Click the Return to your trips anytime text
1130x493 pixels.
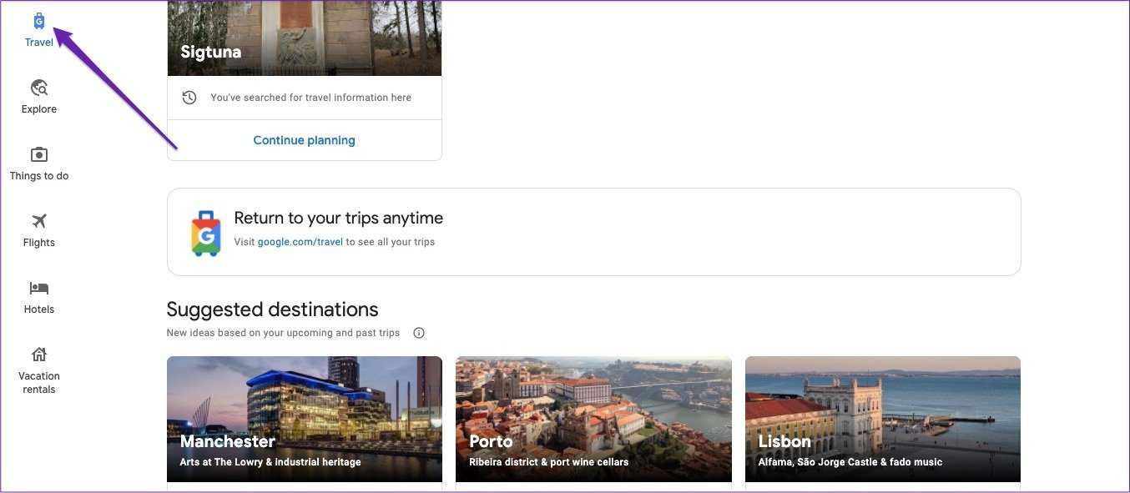click(x=338, y=219)
